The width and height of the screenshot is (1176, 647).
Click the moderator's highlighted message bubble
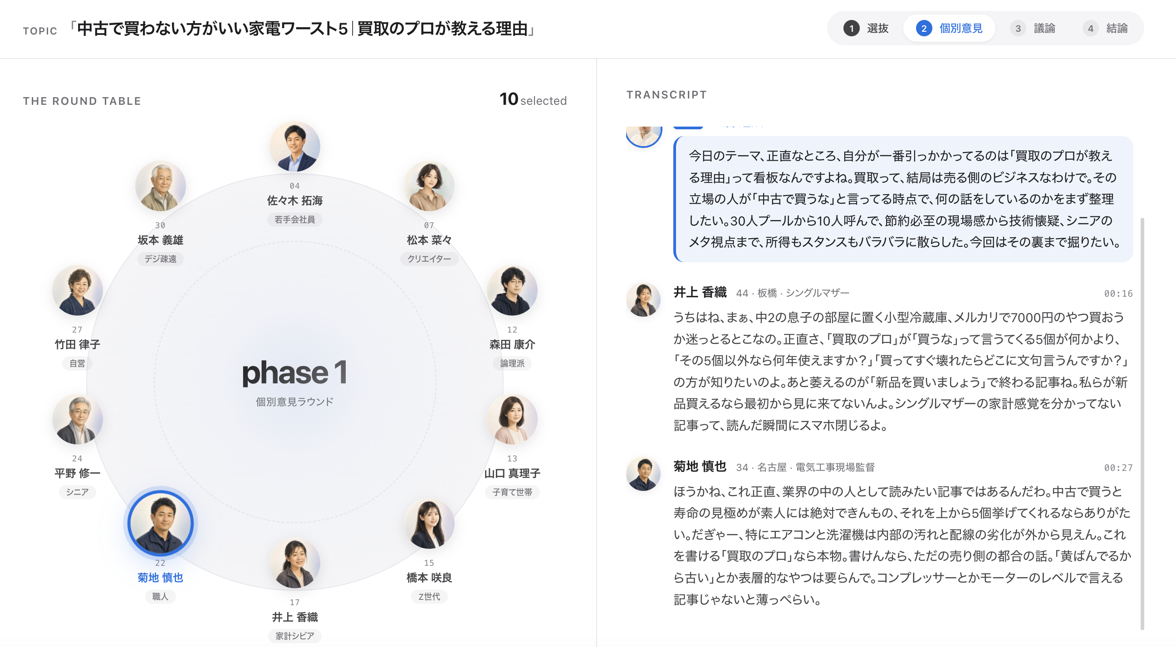pos(902,199)
